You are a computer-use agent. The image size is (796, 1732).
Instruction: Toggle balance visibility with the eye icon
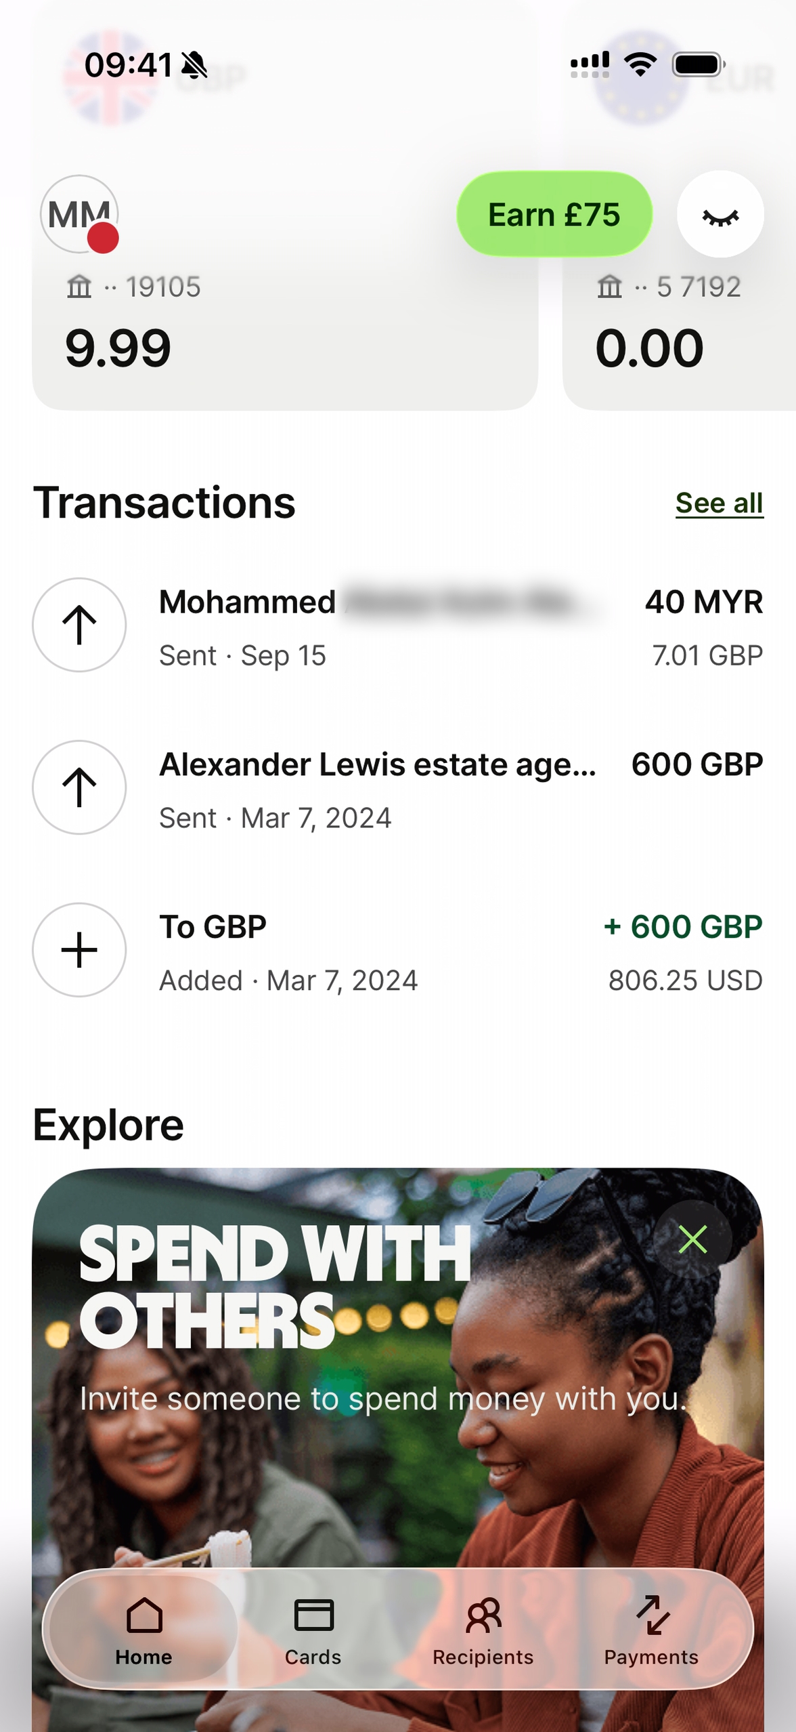click(x=720, y=214)
